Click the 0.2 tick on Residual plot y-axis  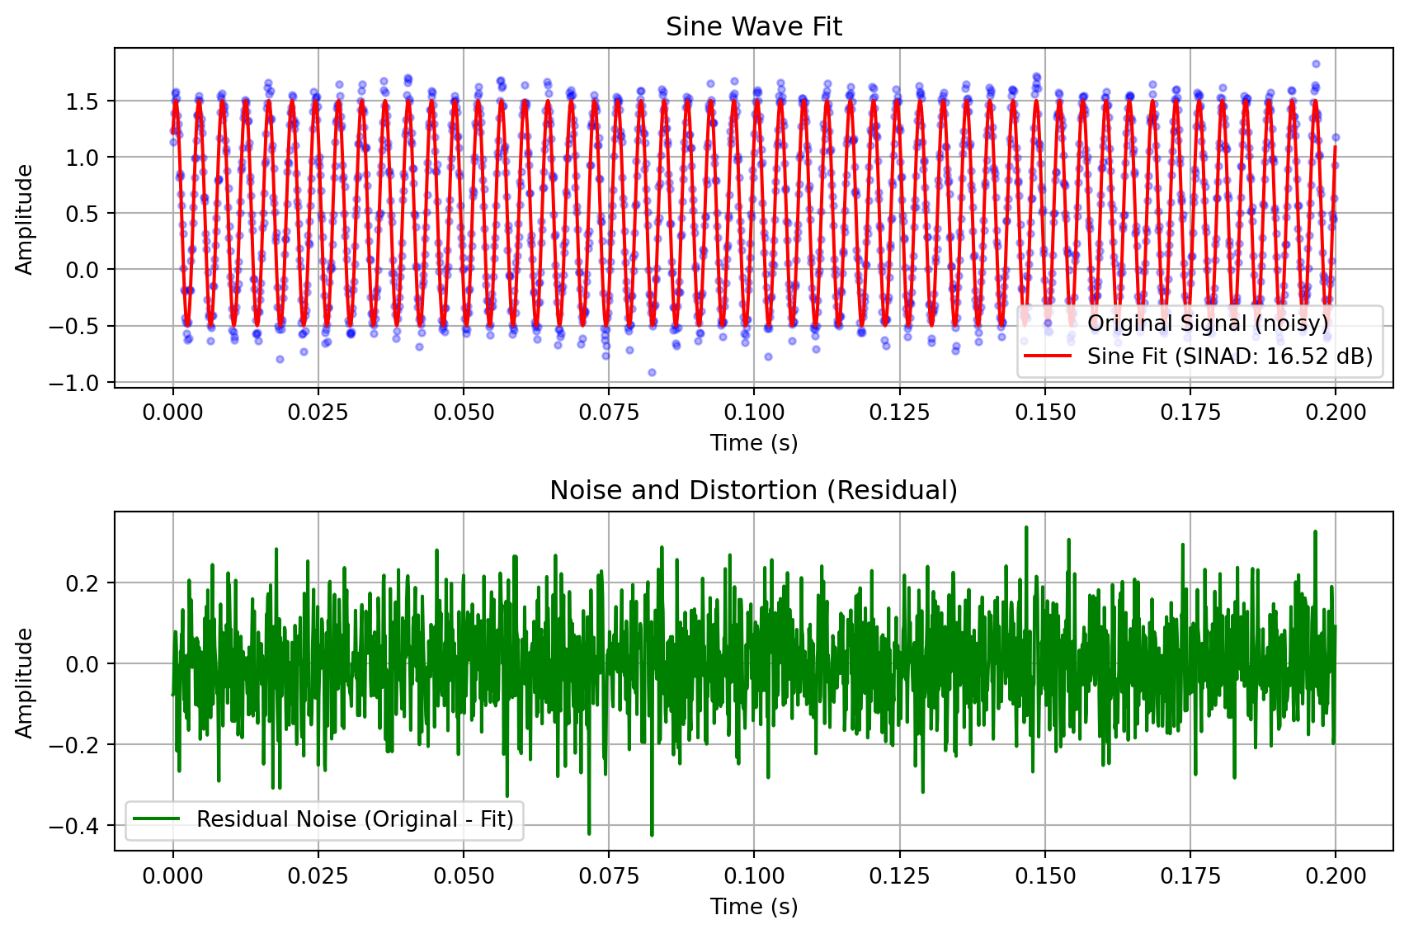pos(82,583)
